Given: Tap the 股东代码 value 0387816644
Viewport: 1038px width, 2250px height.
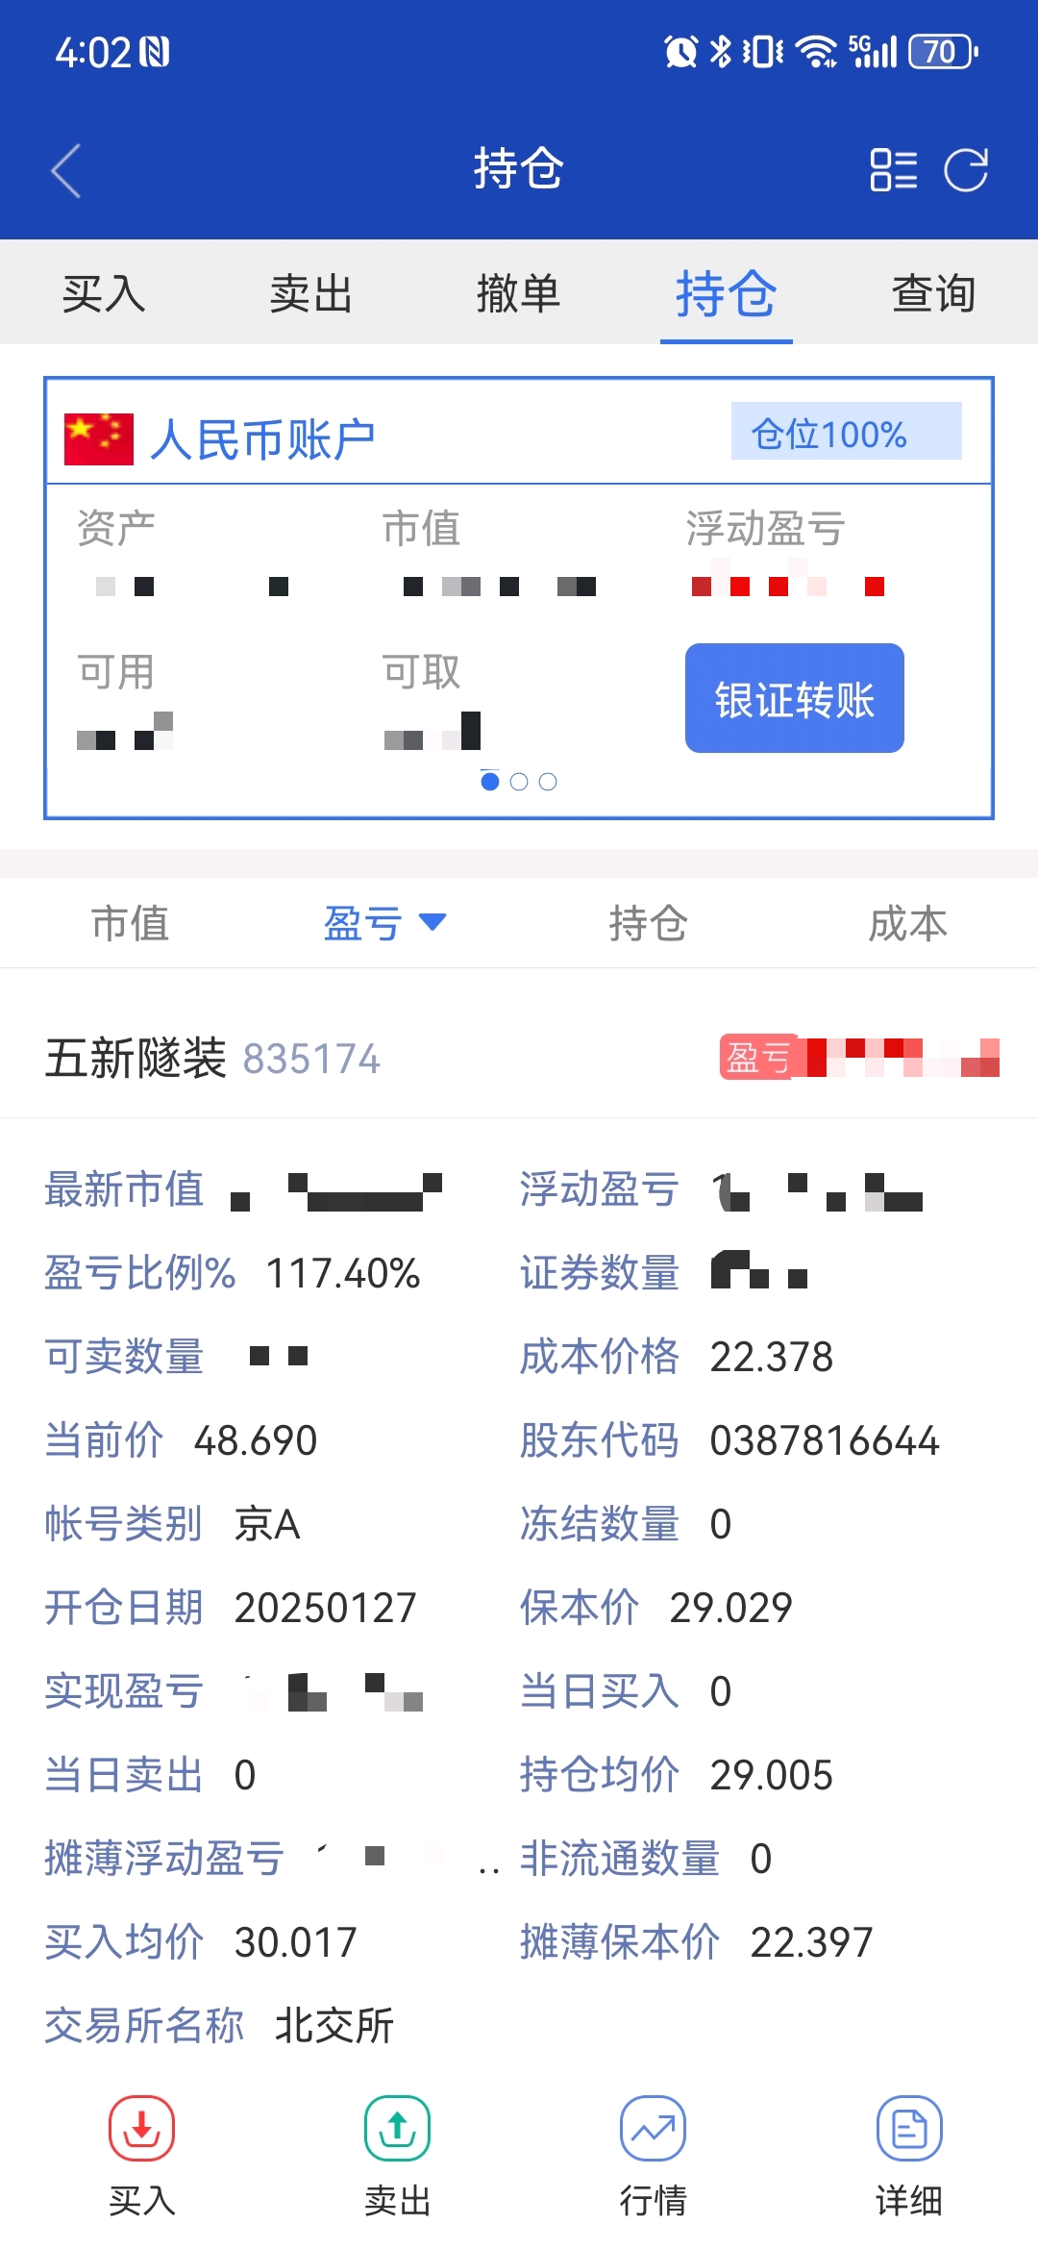Looking at the screenshot, I should 825,1441.
